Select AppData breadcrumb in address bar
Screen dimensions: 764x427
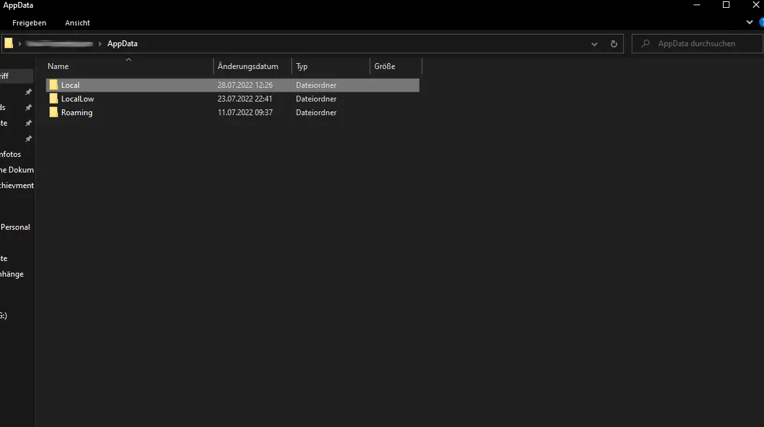coord(123,44)
